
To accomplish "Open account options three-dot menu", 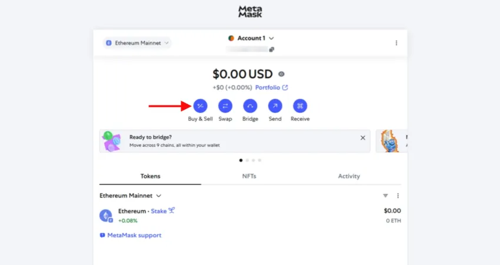I will (396, 43).
